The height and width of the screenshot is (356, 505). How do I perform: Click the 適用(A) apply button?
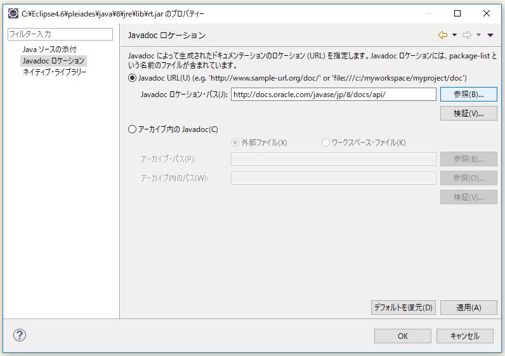click(469, 307)
